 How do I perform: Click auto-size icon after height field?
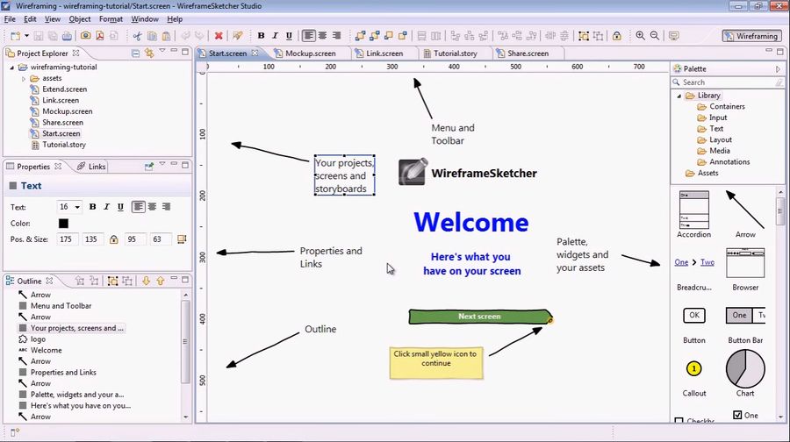[182, 239]
